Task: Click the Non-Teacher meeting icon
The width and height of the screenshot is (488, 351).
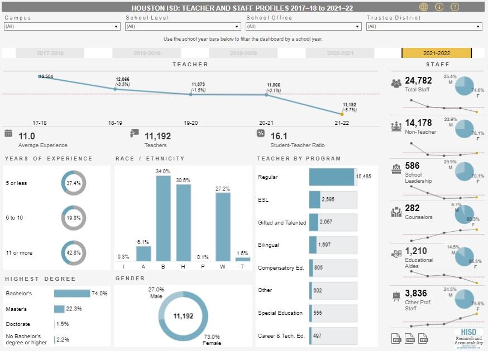Action: click(396, 126)
